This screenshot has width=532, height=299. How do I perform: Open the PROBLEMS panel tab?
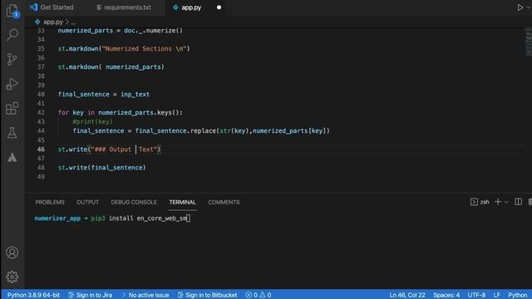[x=50, y=202]
